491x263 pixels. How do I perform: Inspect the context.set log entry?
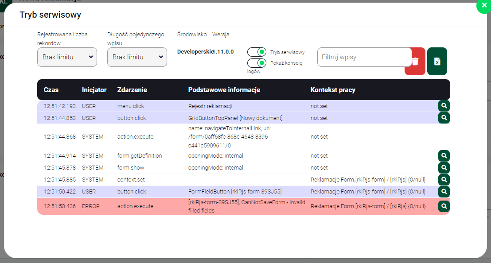point(444,180)
